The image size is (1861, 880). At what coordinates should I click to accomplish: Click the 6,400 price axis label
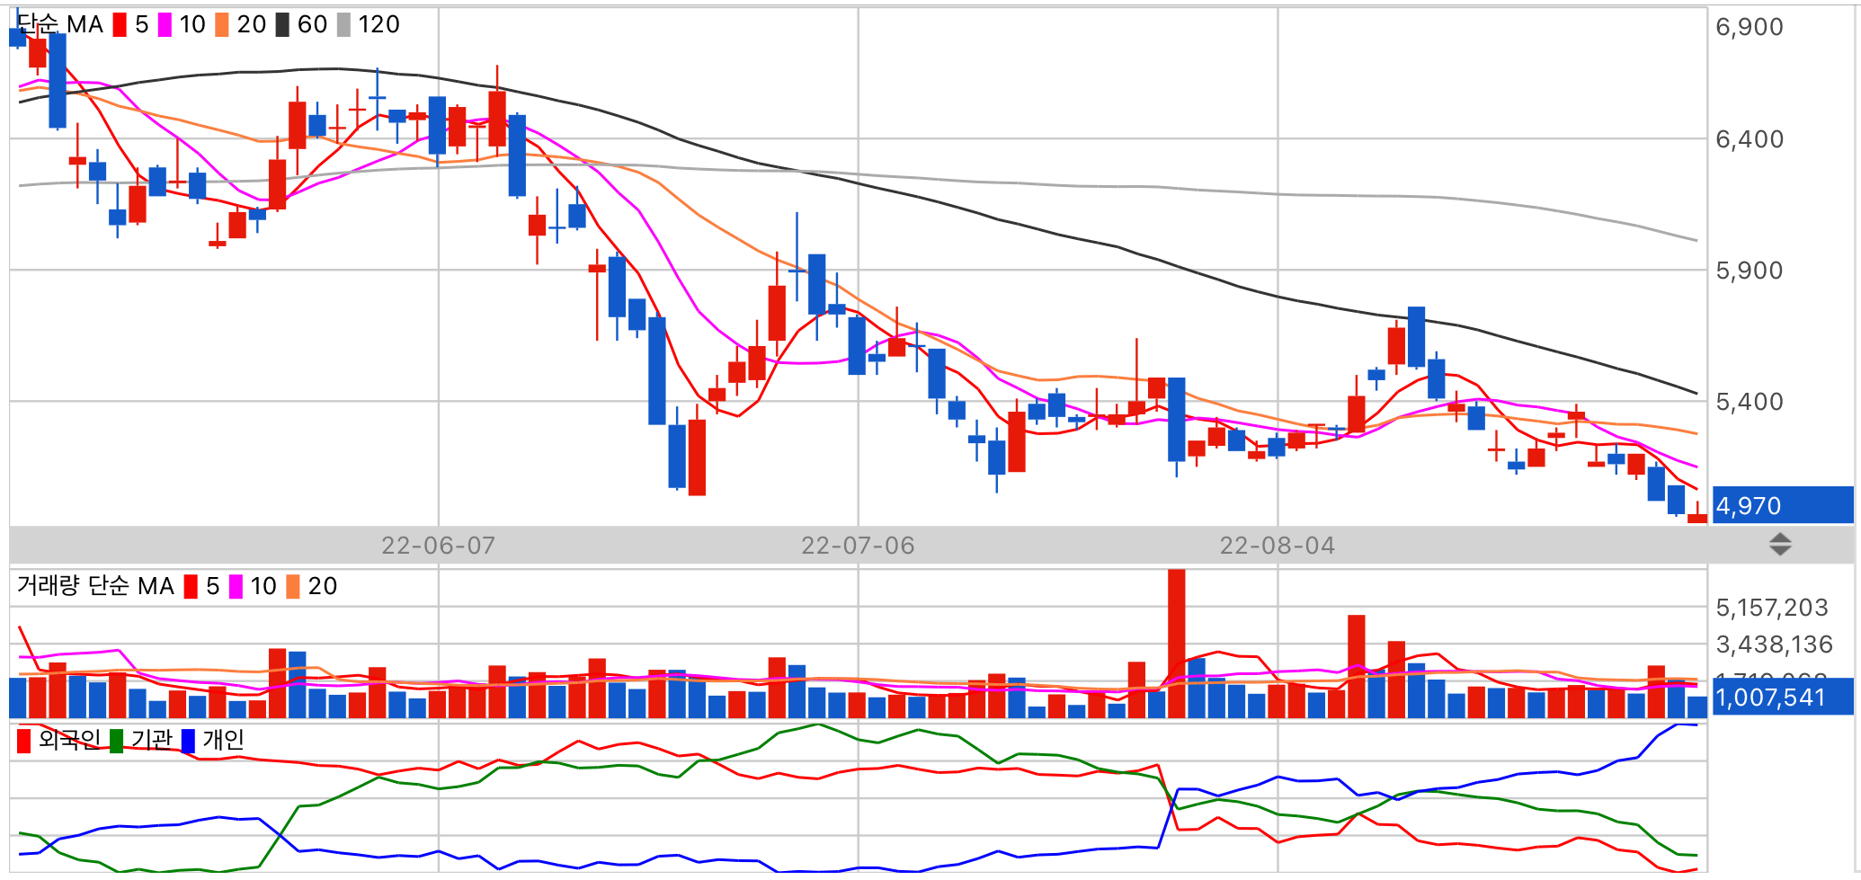point(1750,139)
